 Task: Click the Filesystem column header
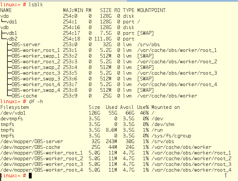pos(15,107)
